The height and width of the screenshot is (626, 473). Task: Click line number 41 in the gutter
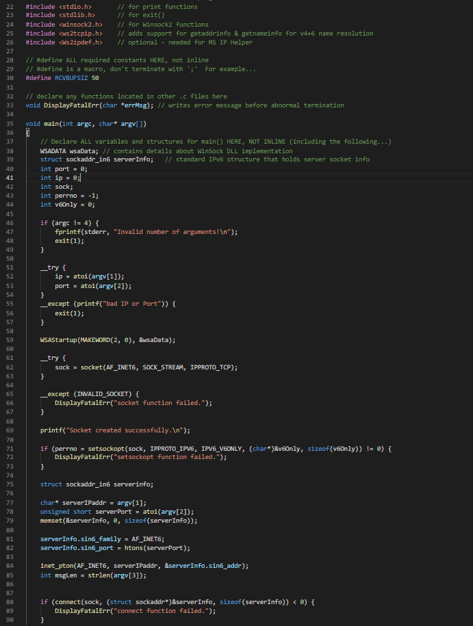(x=10, y=178)
